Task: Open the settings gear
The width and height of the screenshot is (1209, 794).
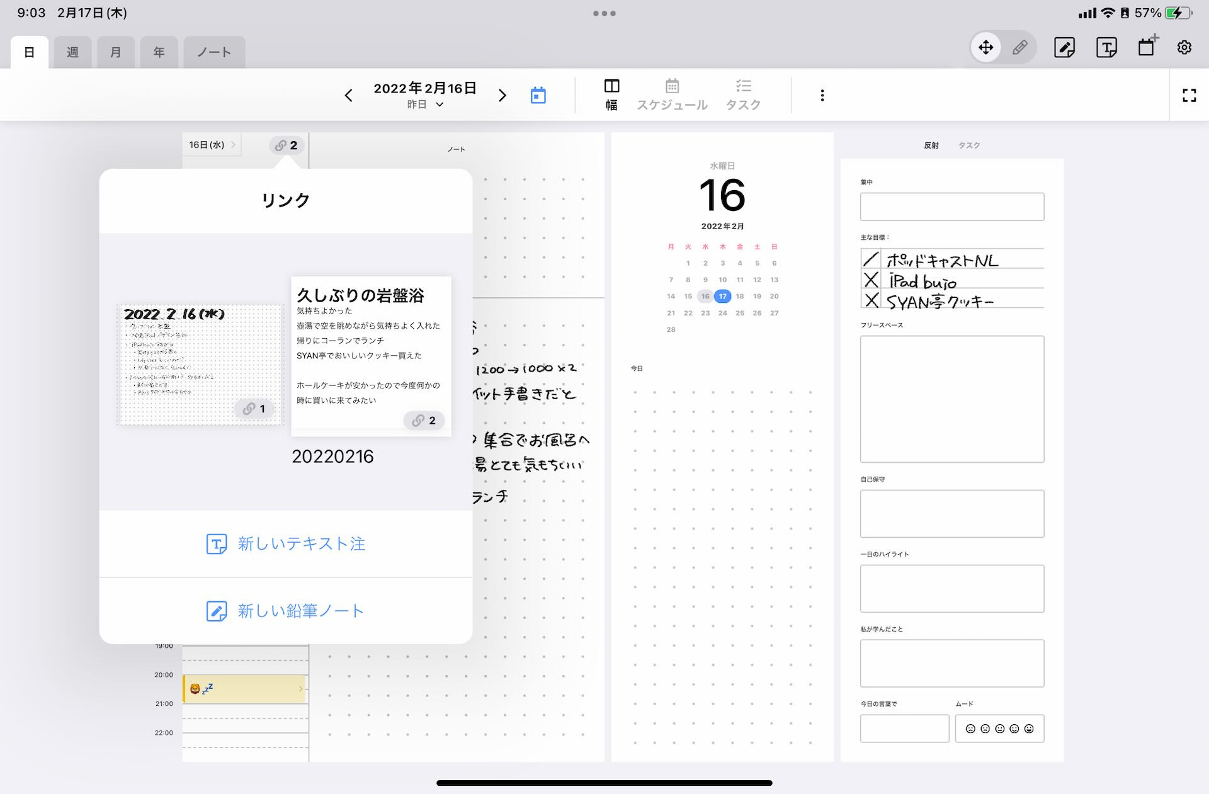Action: [1184, 47]
